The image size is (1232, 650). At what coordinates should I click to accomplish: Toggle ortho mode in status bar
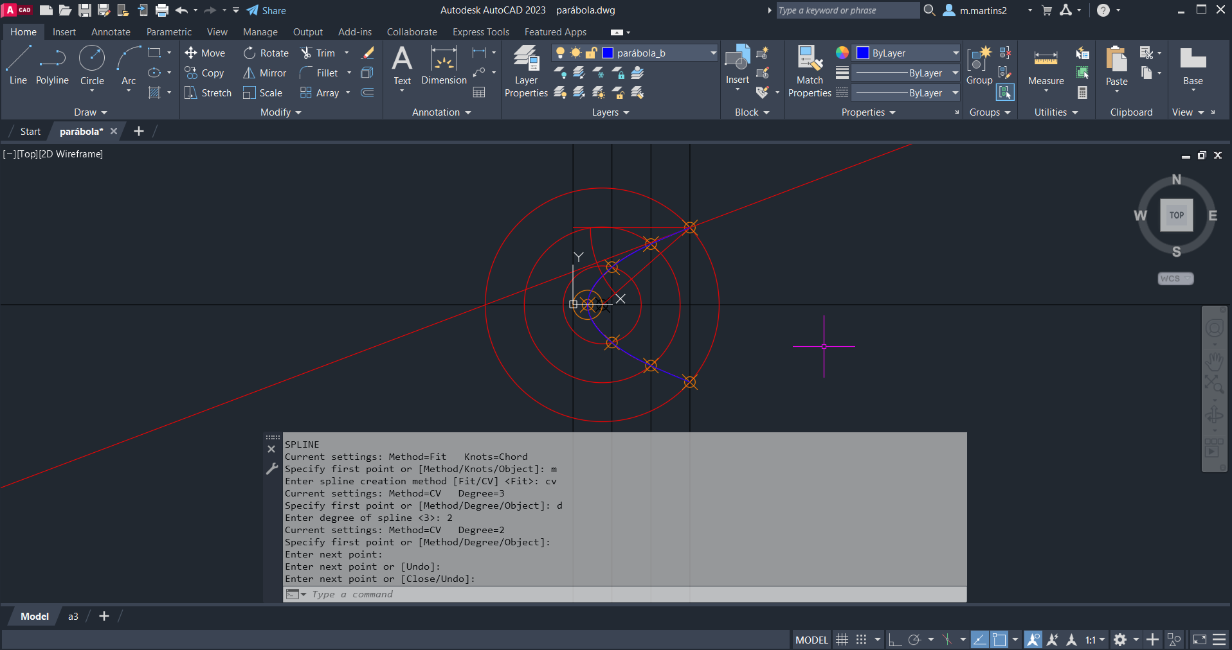[894, 640]
